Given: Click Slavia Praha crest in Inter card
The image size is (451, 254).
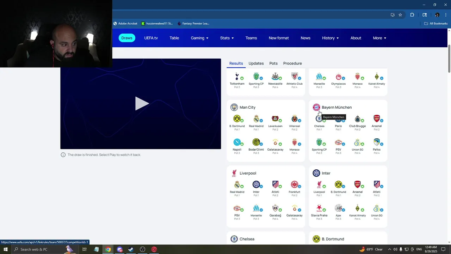Looking at the screenshot, I should [319, 208].
